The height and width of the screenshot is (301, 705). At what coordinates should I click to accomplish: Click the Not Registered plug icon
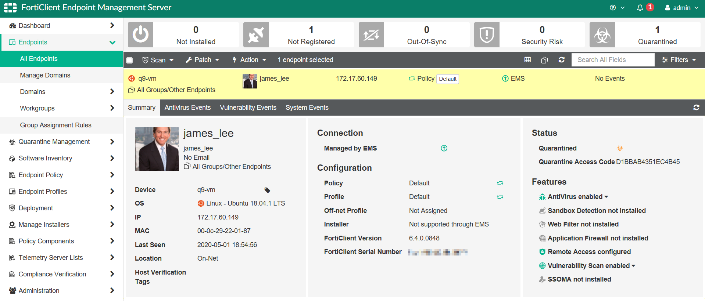point(256,35)
